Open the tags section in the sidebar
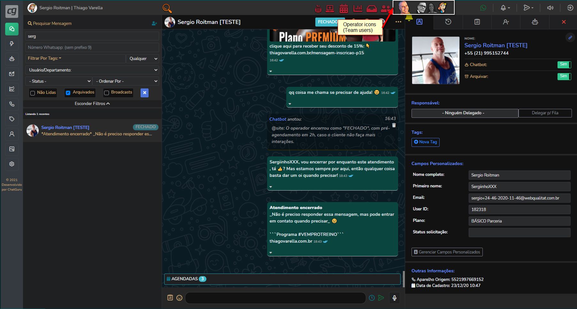Image resolution: width=577 pixels, height=309 pixels. point(12,119)
